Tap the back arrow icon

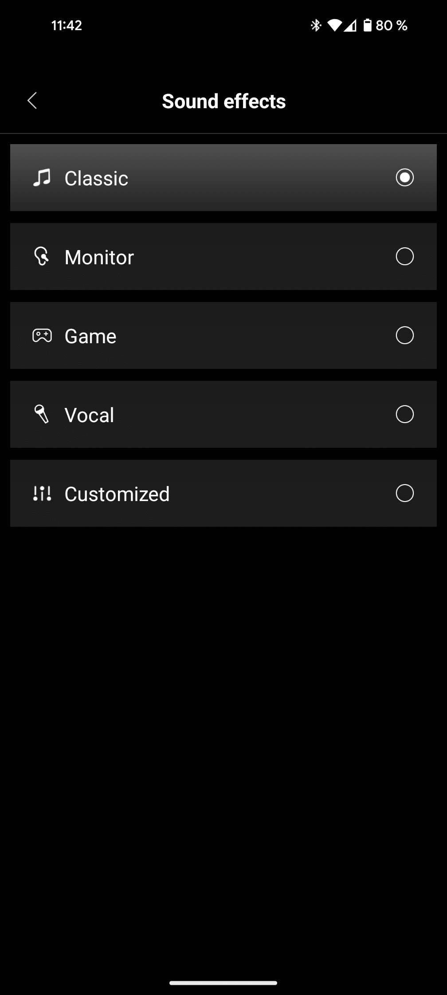[32, 101]
